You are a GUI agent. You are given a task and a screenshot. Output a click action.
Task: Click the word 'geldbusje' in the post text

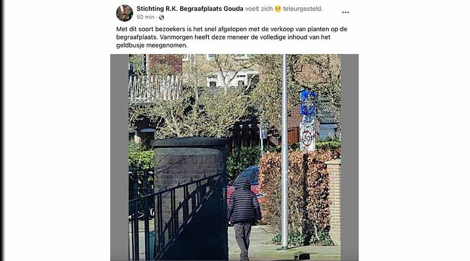coord(128,45)
